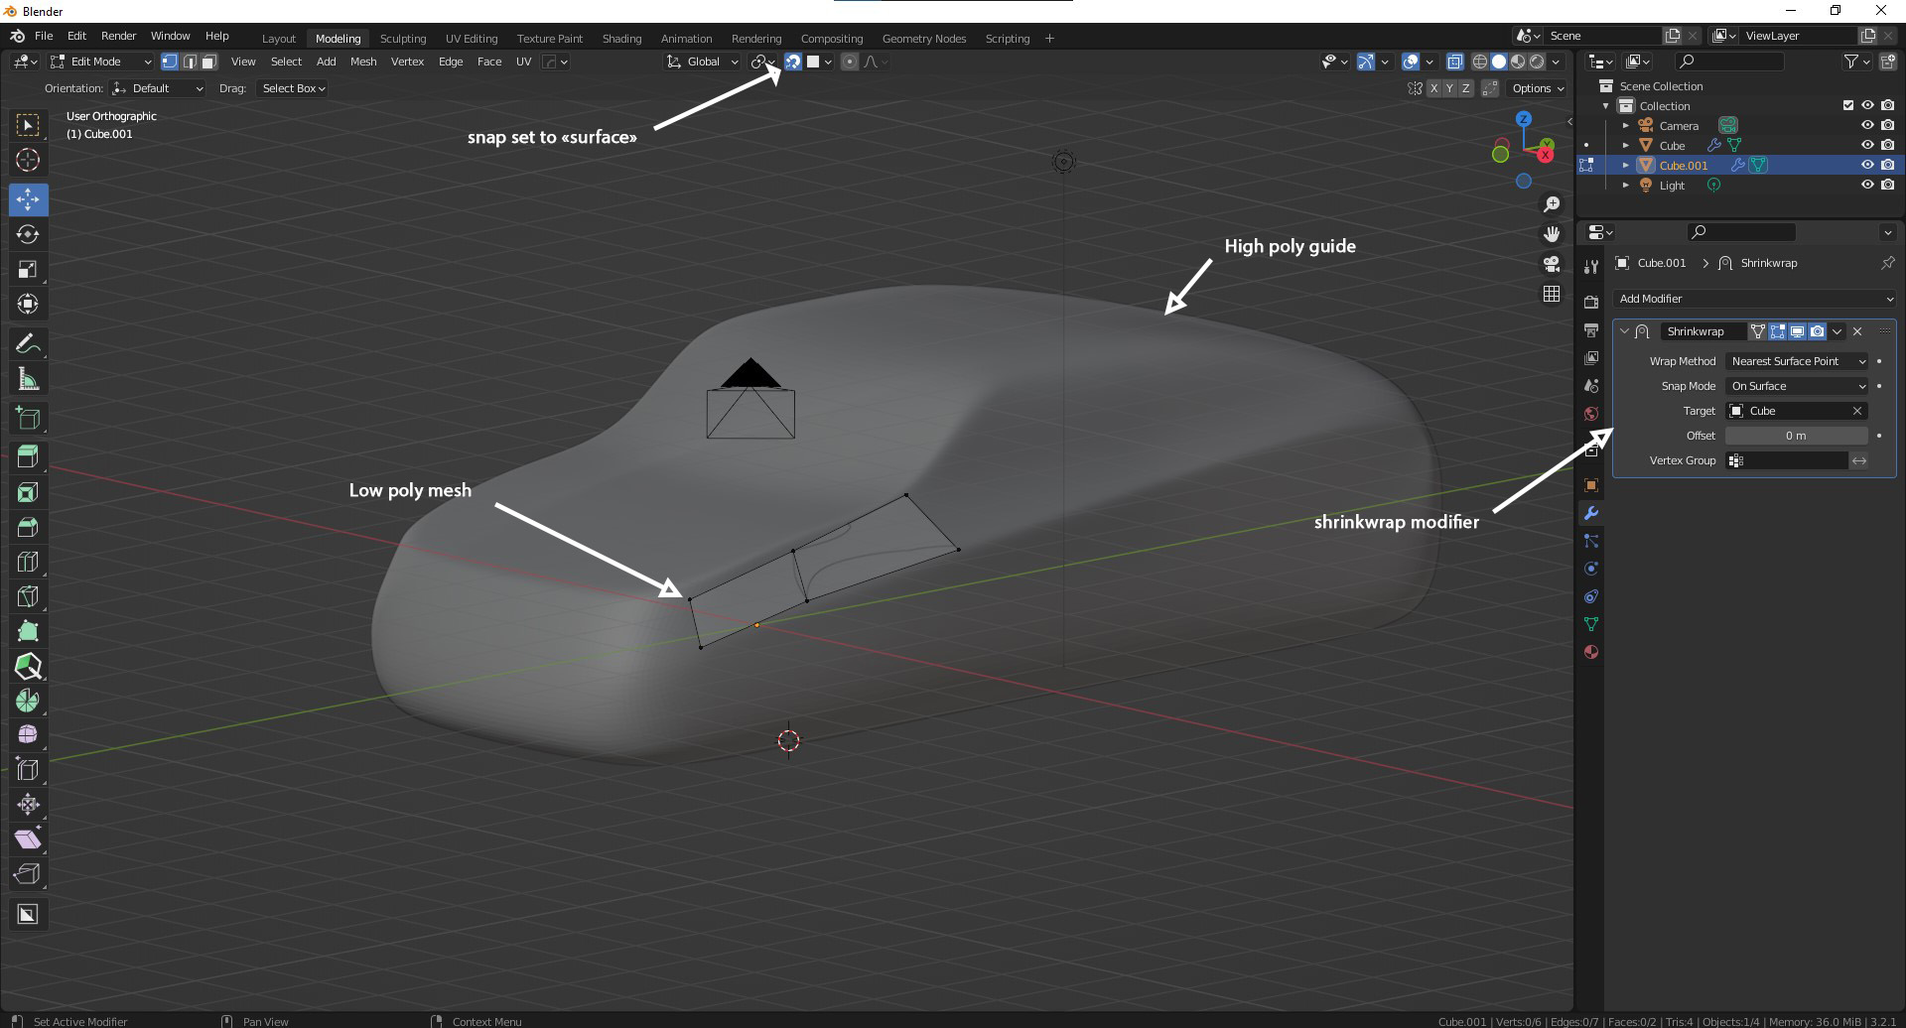Click the Add Modifier button

1754,299
